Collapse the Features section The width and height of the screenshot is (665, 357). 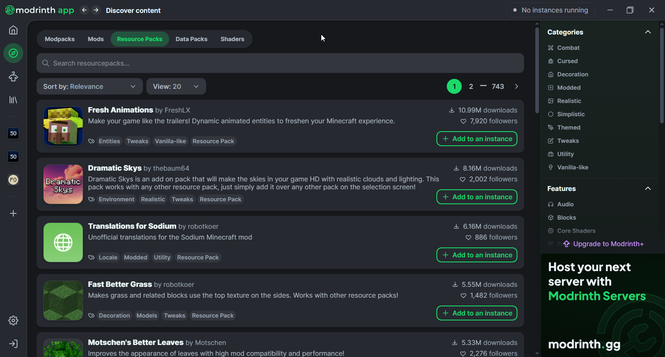point(648,188)
